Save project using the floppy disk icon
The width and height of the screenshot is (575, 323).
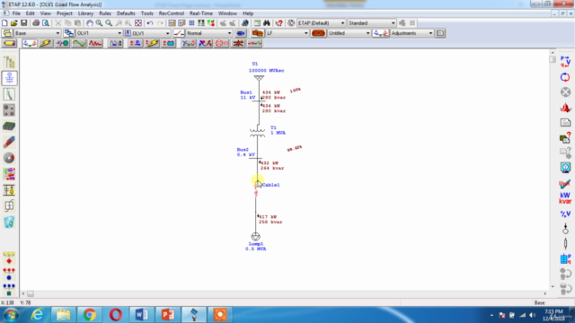24,23
